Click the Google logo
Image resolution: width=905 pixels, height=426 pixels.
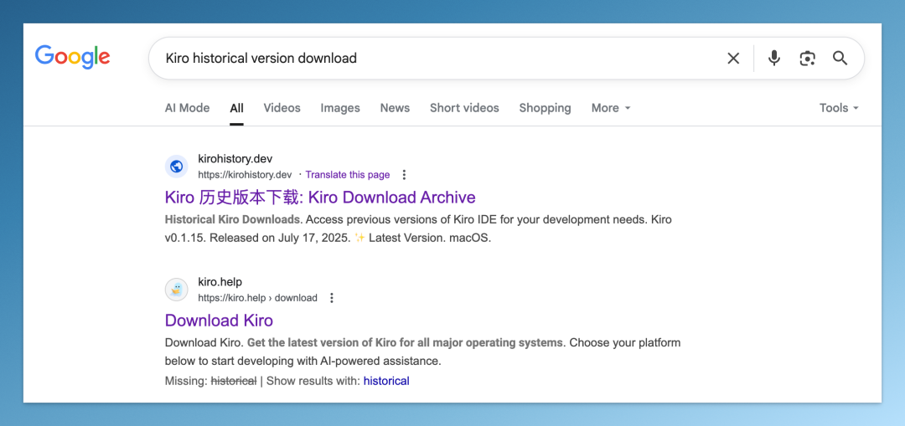(x=73, y=57)
